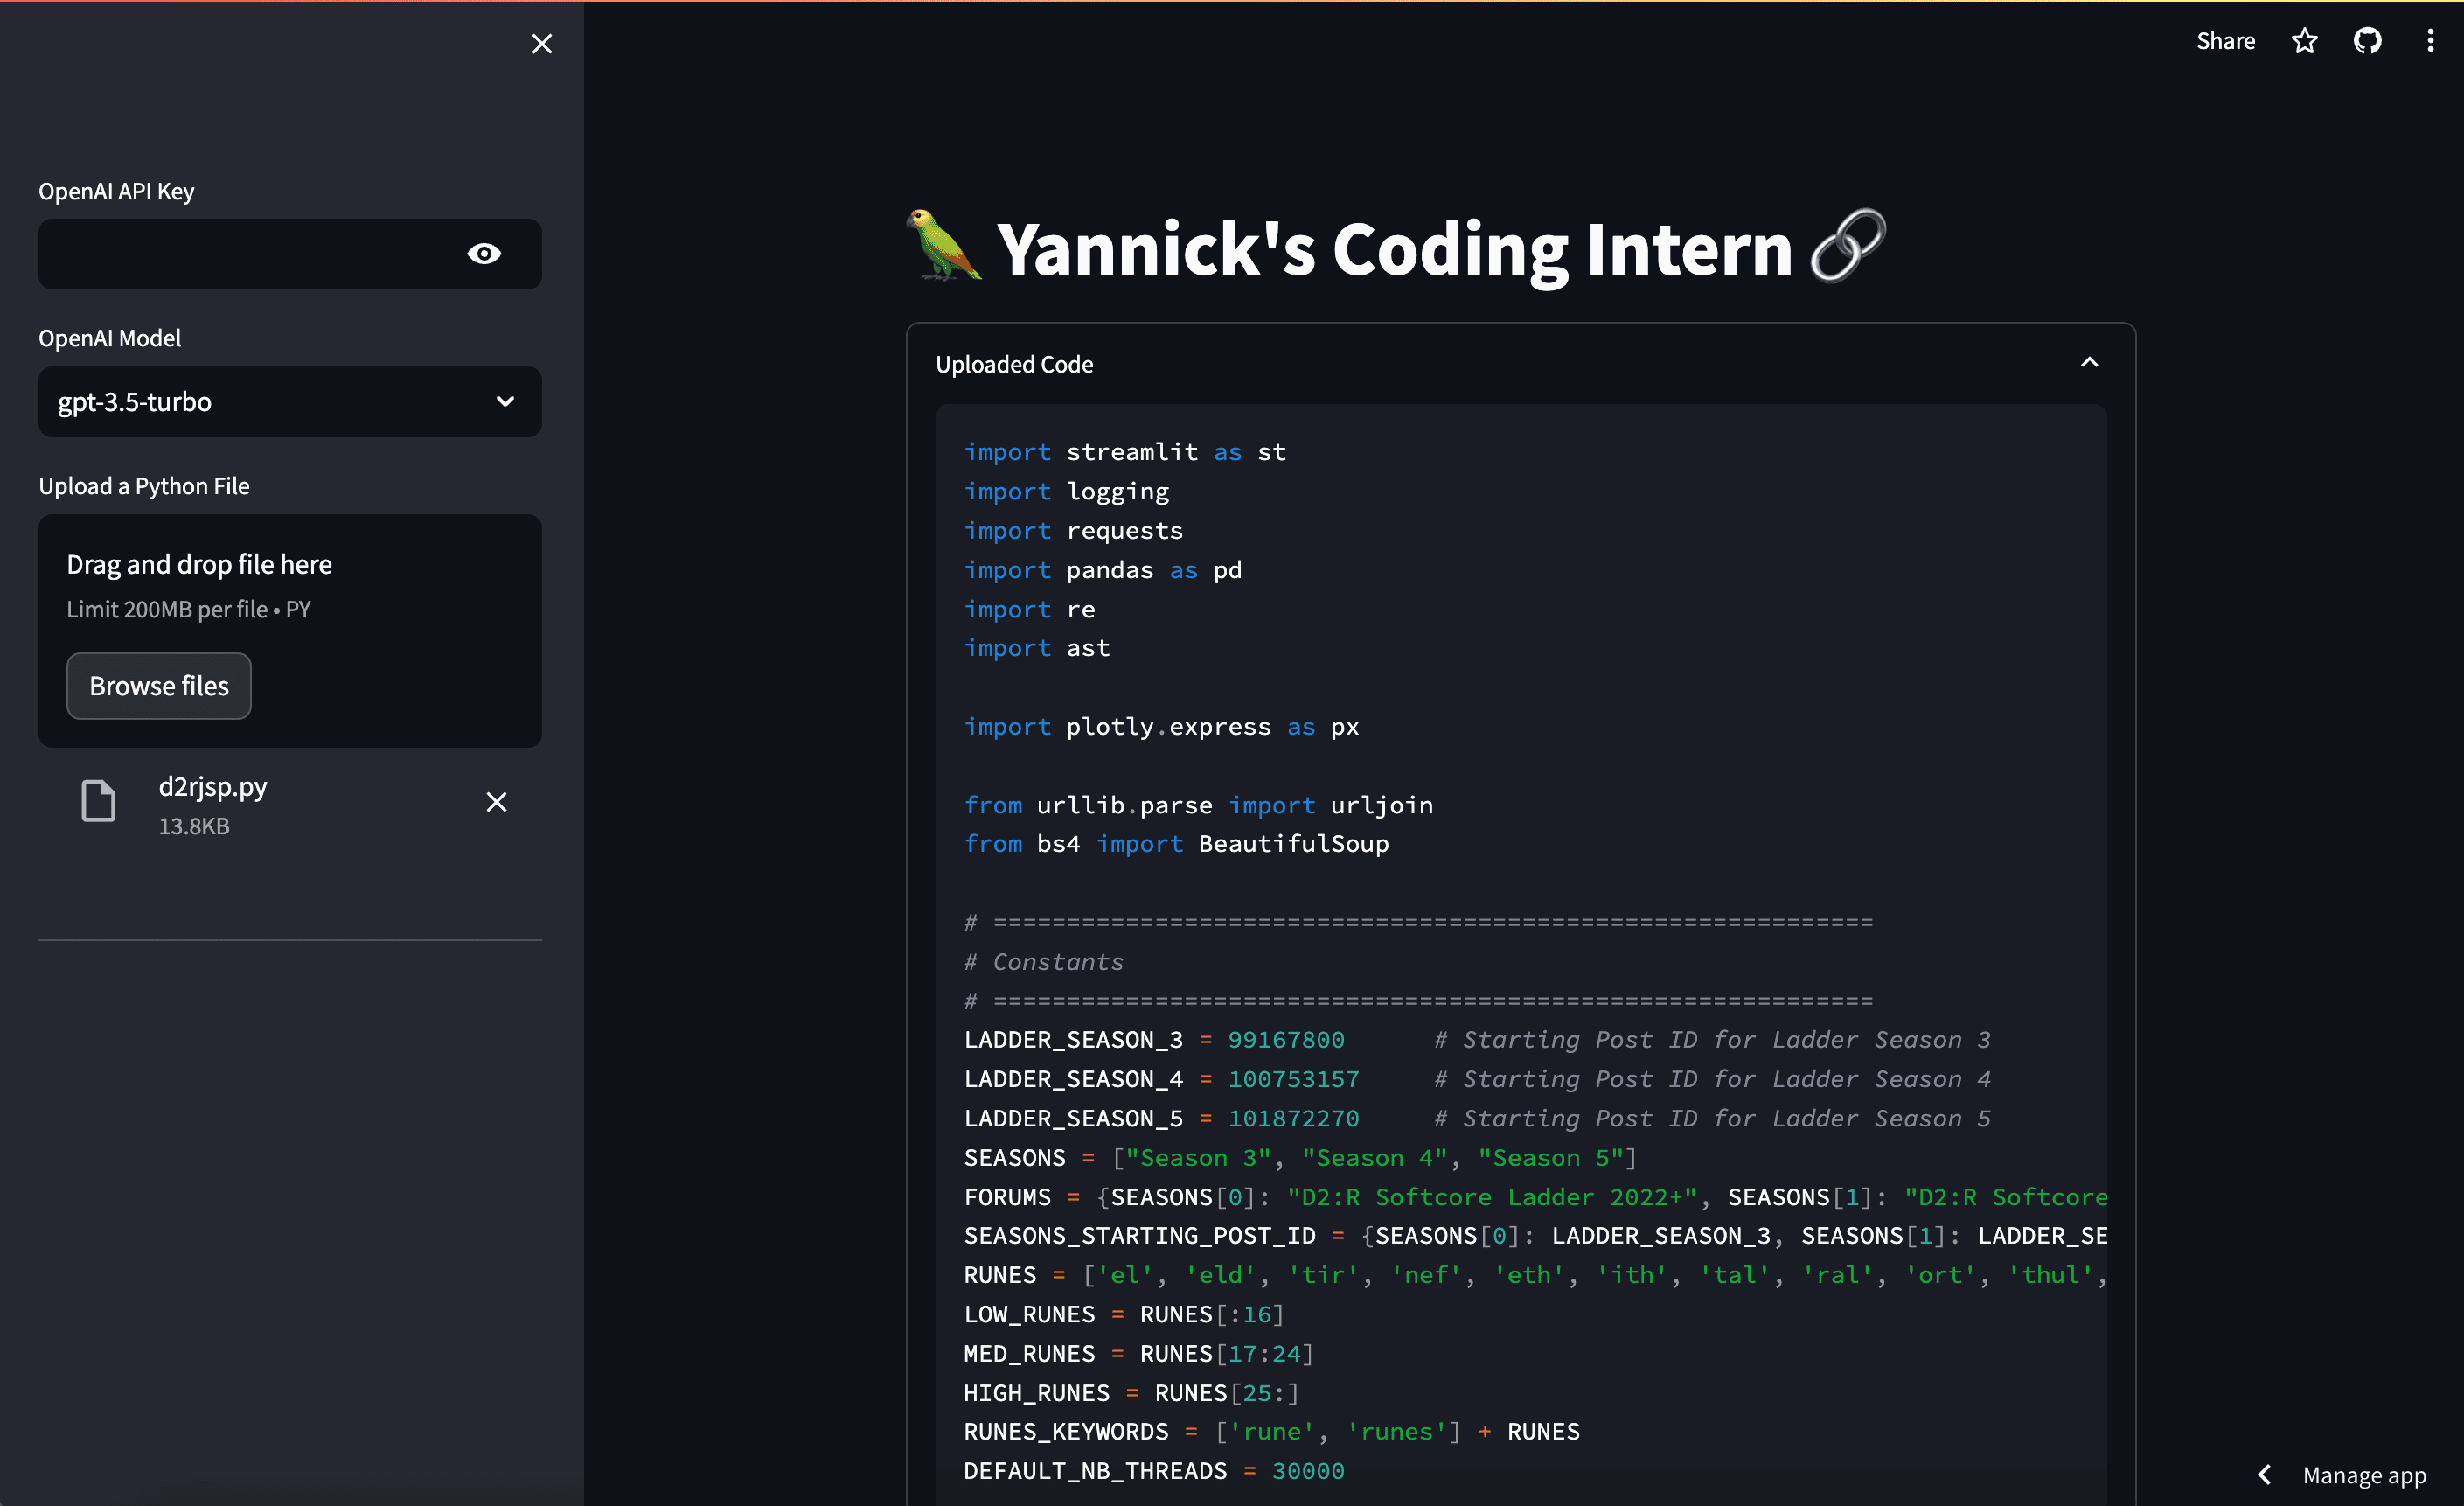Image resolution: width=2464 pixels, height=1506 pixels.
Task: Click the Browse files button
Action: point(159,686)
